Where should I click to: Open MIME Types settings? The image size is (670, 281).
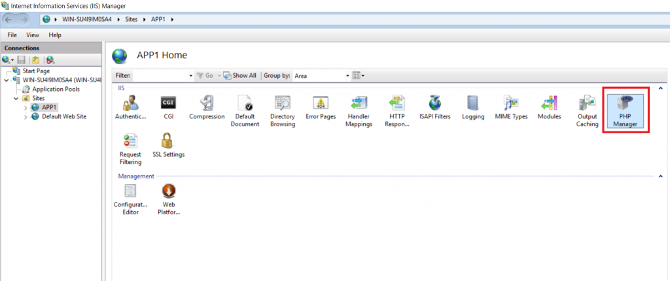pos(511,108)
